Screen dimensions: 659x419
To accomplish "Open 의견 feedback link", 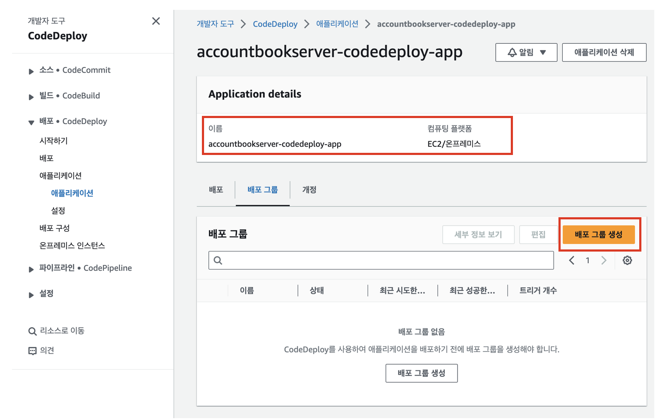I will (x=47, y=350).
